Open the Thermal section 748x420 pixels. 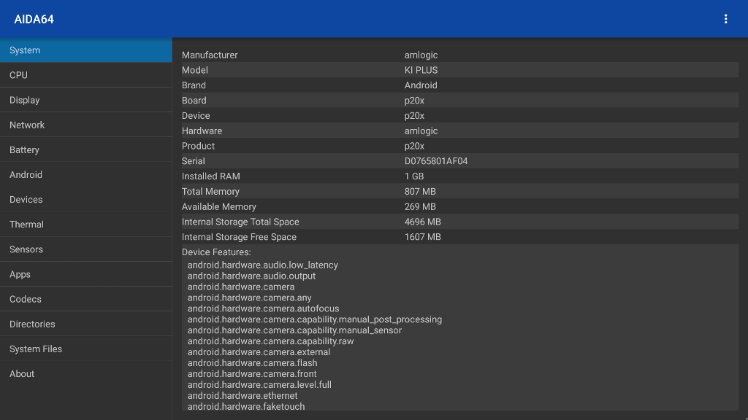pyautogui.click(x=86, y=225)
